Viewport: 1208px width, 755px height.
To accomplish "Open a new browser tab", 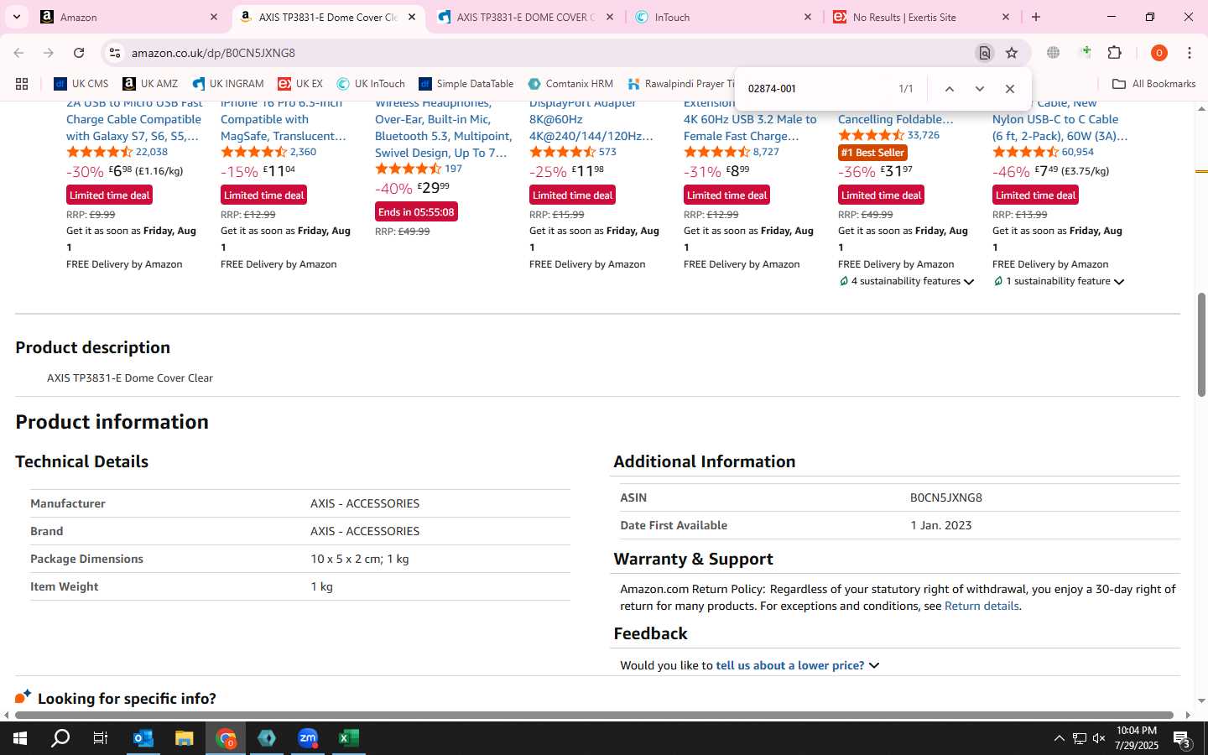I will pos(1036,17).
